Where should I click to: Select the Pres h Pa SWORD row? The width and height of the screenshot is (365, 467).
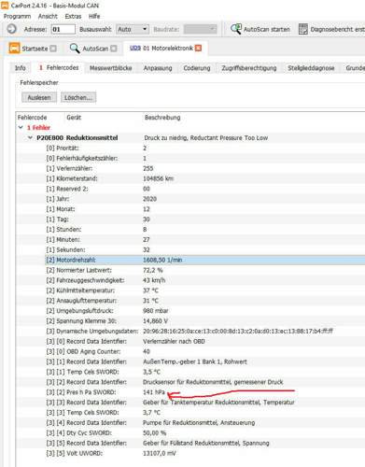click(190, 392)
